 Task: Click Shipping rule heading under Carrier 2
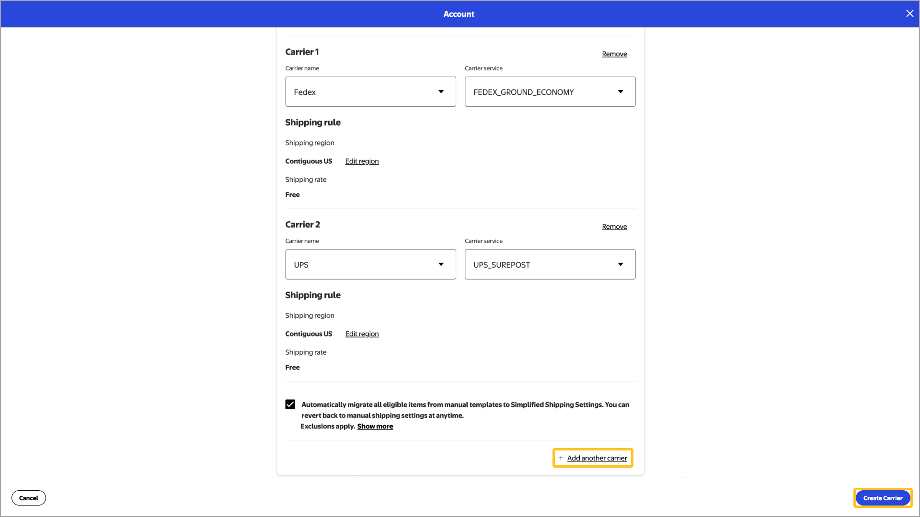pos(313,295)
